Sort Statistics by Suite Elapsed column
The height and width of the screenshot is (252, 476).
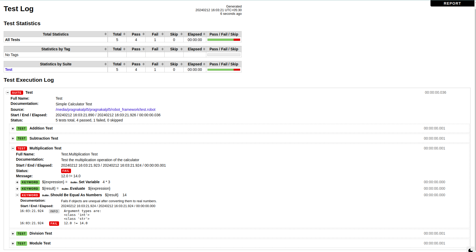(195, 64)
